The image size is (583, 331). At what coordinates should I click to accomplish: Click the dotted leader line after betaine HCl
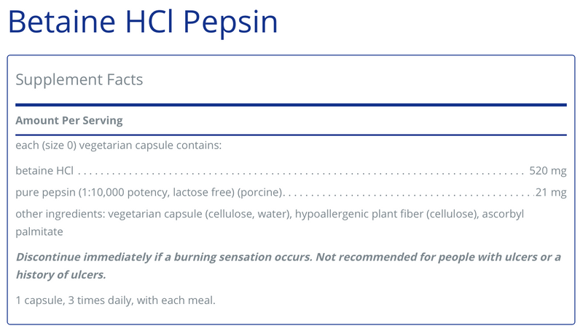pyautogui.click(x=299, y=173)
